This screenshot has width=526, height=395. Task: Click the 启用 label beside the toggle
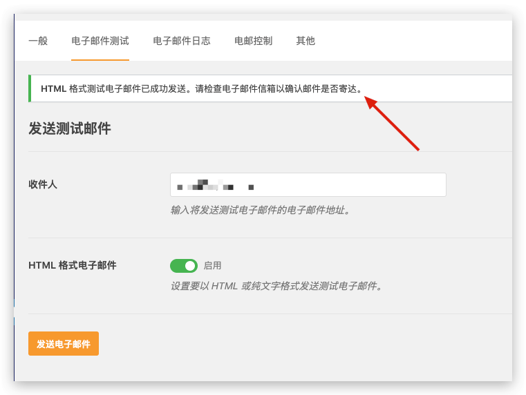point(213,266)
